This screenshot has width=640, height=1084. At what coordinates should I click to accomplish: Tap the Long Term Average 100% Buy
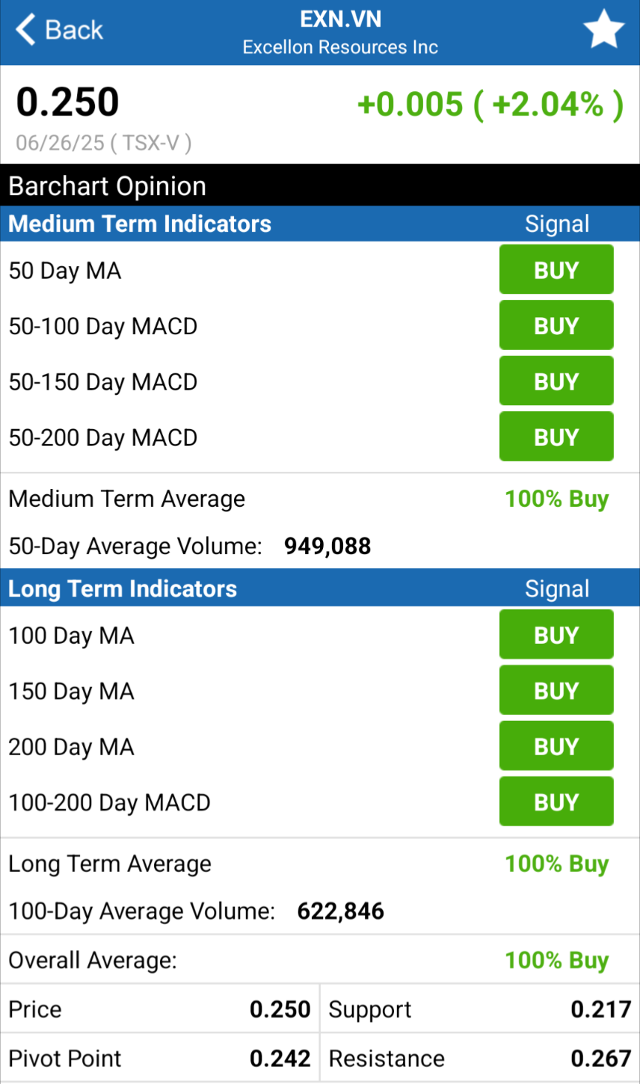tap(556, 864)
